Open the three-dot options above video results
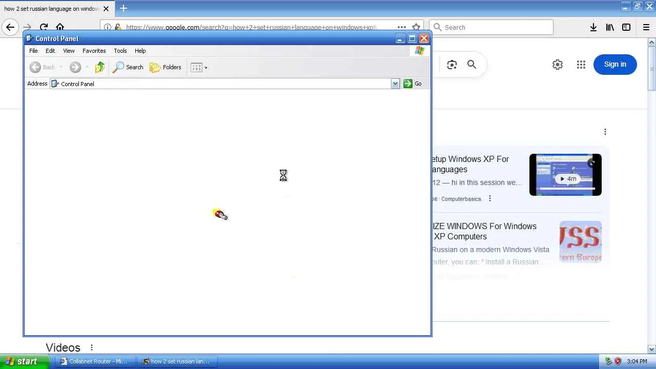The image size is (656, 369). 605,132
